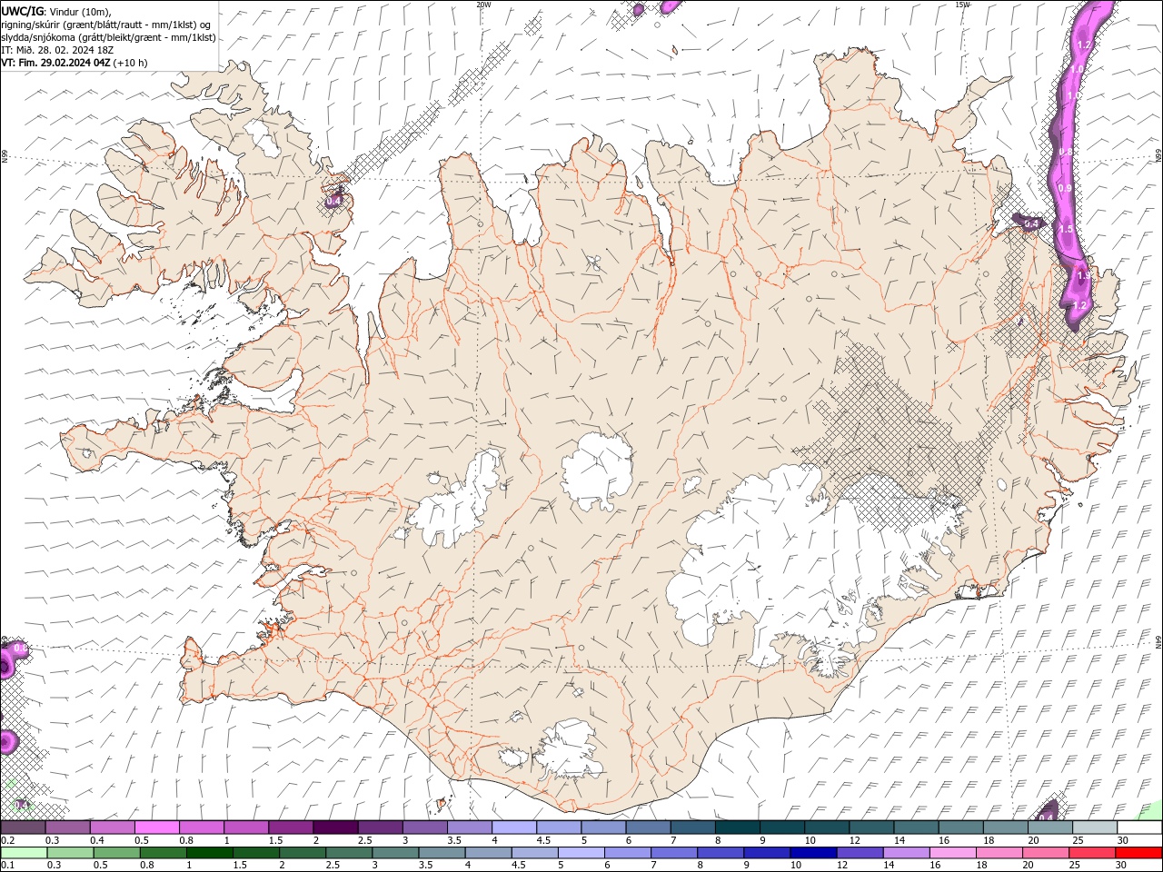The width and height of the screenshot is (1163, 872).
Task: Click Hofsjökull glacier in central Iceland
Action: pyautogui.click(x=597, y=471)
